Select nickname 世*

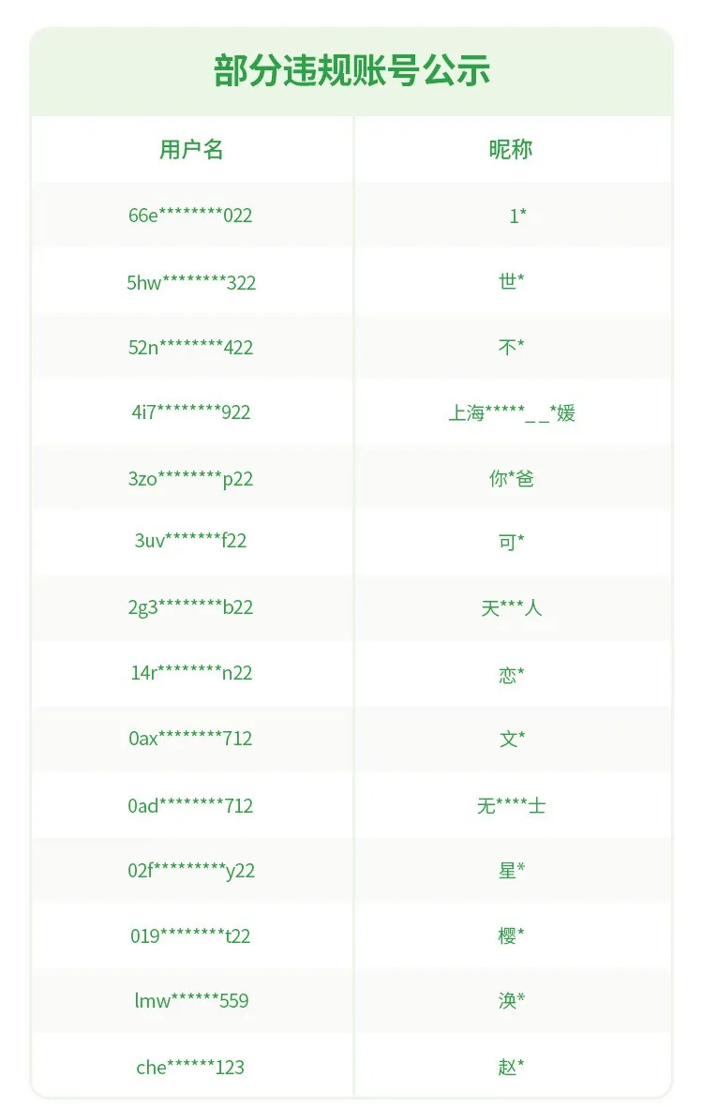[511, 282]
